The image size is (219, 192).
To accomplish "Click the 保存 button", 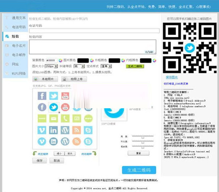I will (x=40, y=161).
